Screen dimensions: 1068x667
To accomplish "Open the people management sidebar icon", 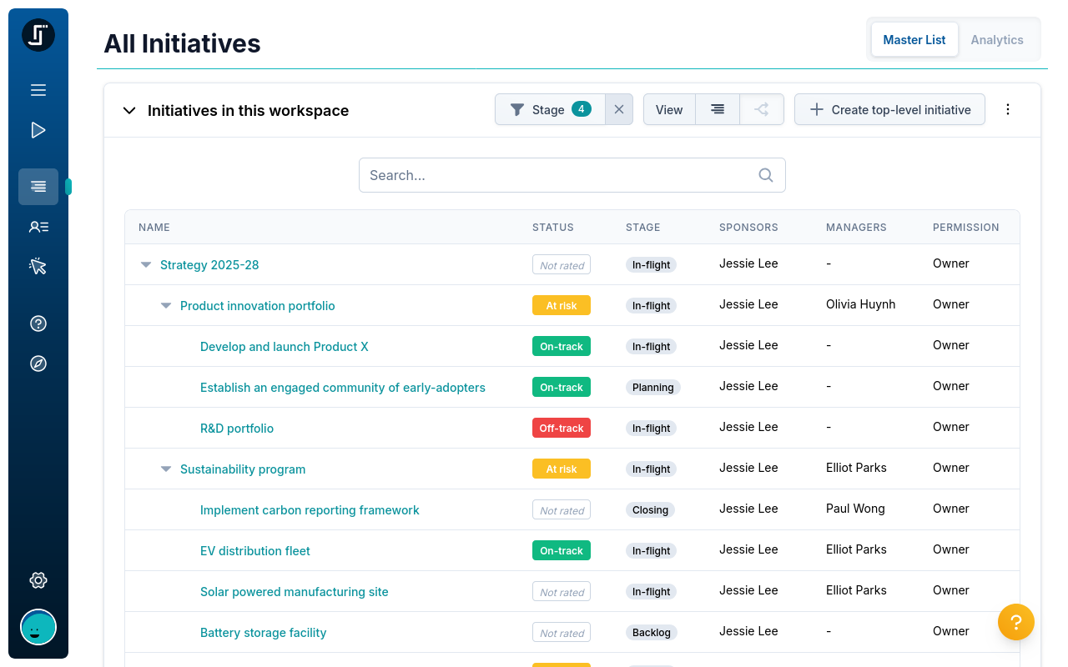I will pos(38,226).
